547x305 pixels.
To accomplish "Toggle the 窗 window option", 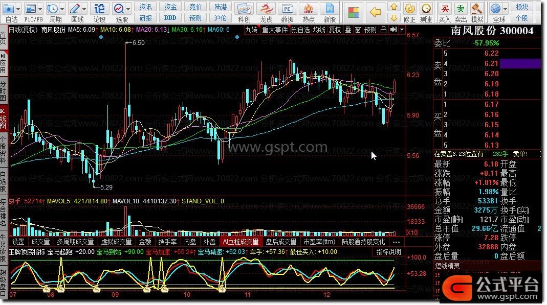I will 358,30.
